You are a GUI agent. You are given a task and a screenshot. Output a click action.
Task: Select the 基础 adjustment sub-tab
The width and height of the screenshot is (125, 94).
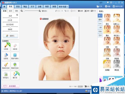pos(4,11)
